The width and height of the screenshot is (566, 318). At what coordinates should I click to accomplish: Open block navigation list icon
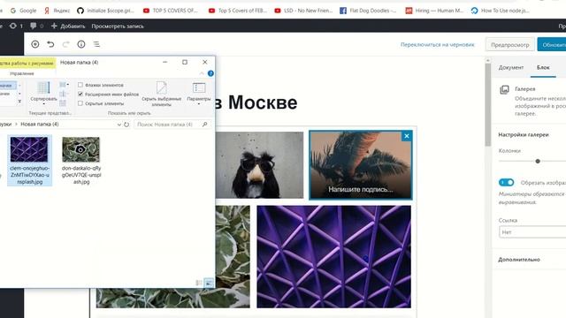[96, 44]
